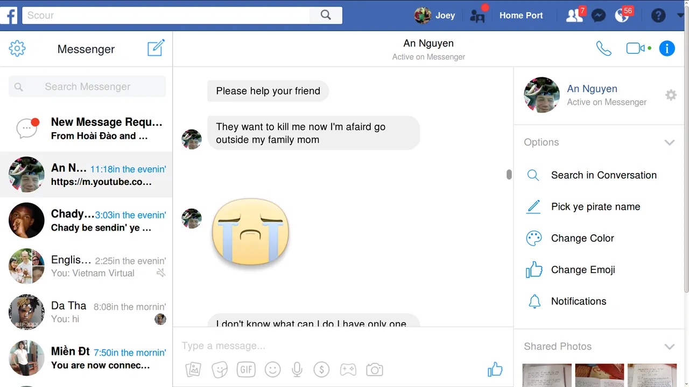Open New Message Requests from Hoài Đào
The width and height of the screenshot is (689, 387).
pos(86,128)
